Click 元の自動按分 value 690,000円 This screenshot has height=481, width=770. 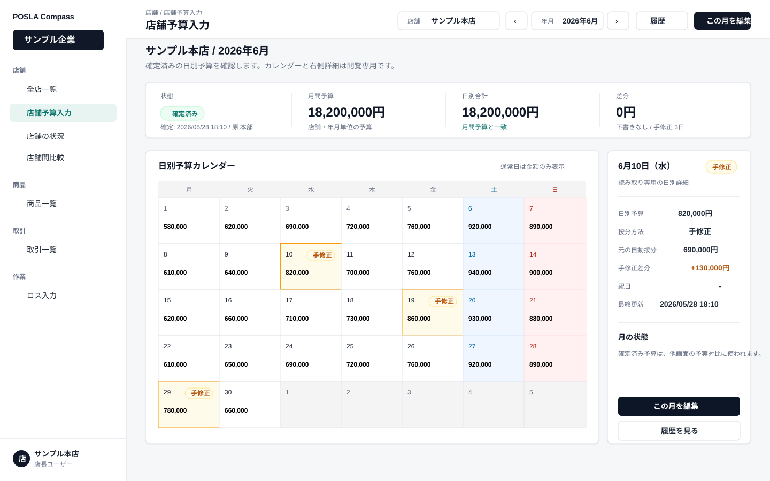(x=700, y=250)
